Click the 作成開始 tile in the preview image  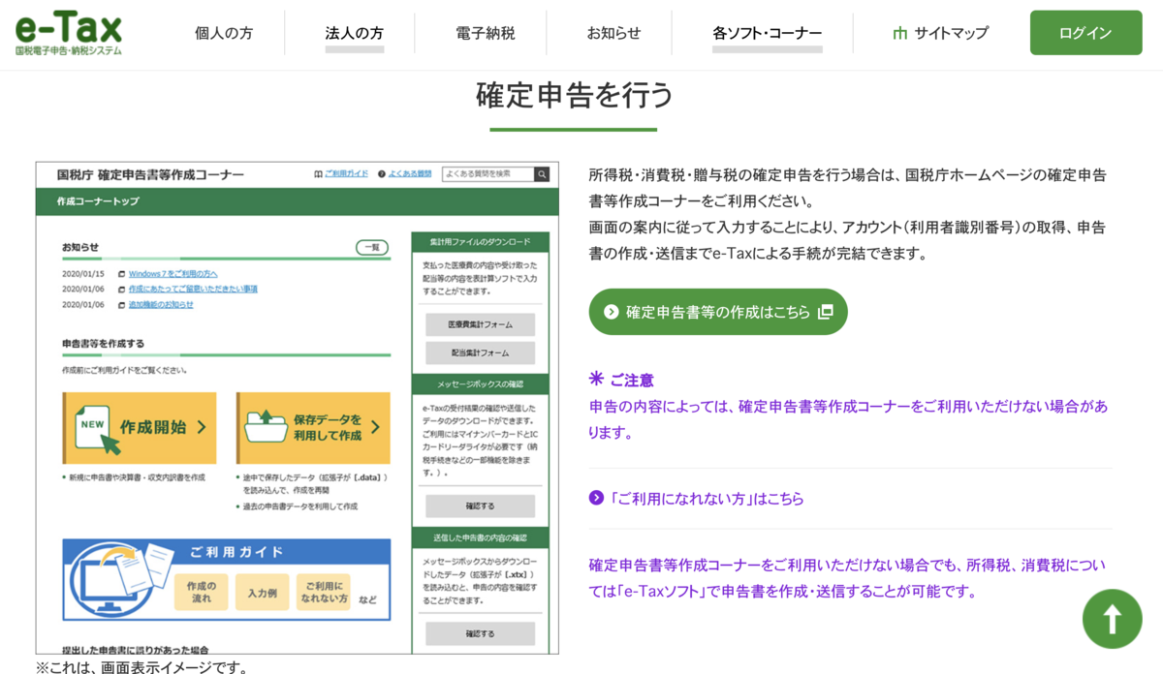click(140, 427)
